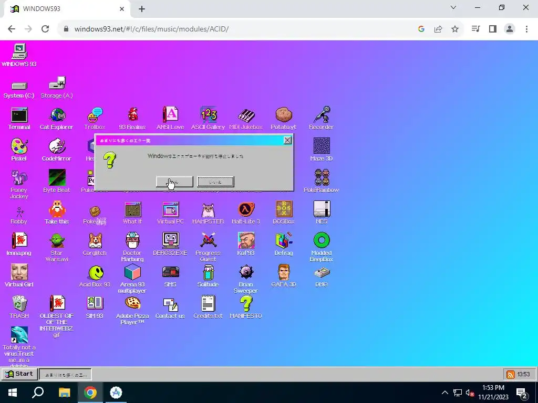Image resolution: width=538 pixels, height=403 pixels.
Task: Open Piskel paint palette icon
Action: tap(19, 150)
